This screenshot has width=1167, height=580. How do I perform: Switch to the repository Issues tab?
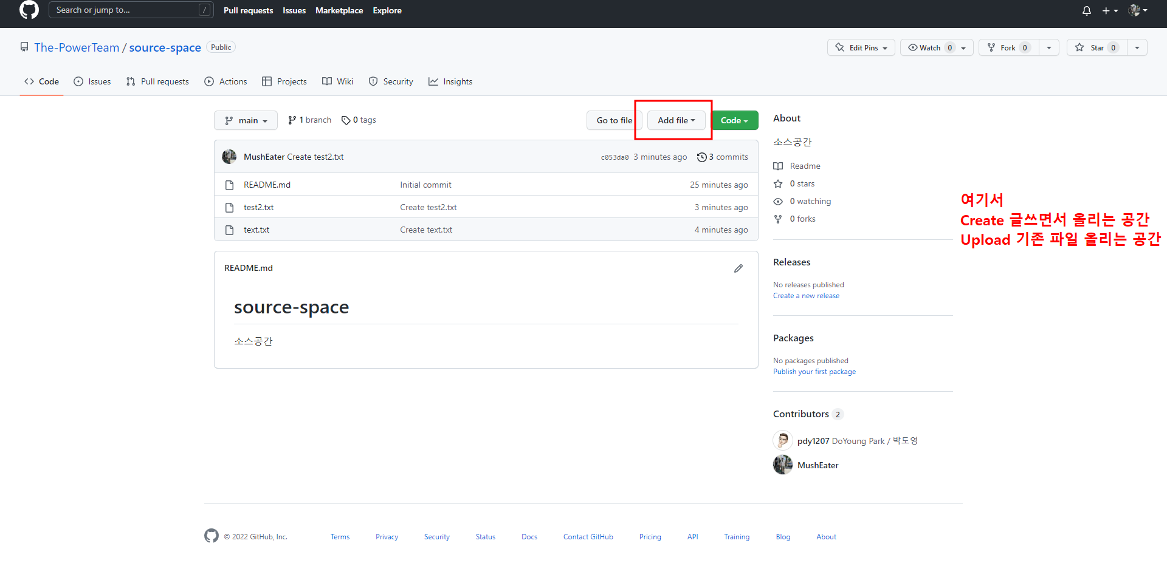click(92, 81)
